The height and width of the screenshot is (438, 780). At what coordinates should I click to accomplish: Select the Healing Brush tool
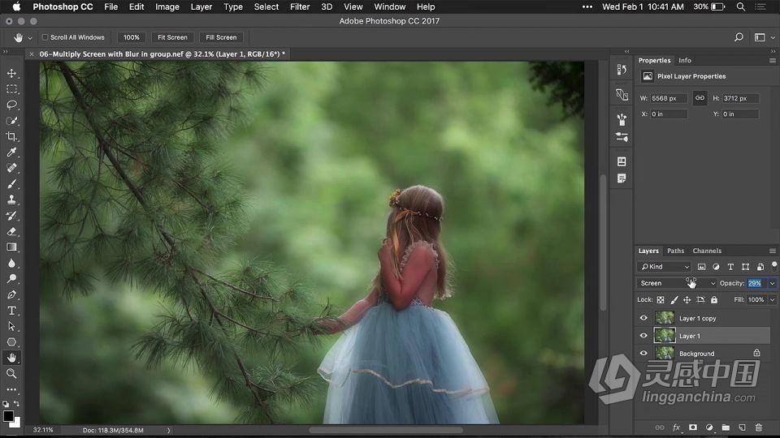tap(11, 169)
